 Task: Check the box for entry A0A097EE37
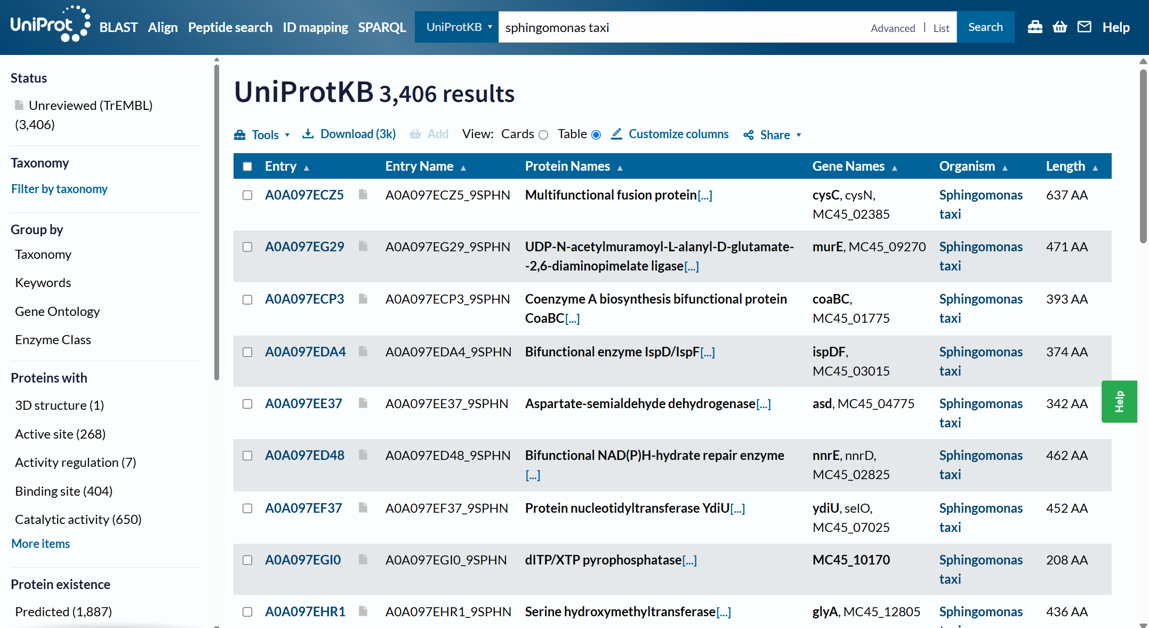[x=247, y=404]
